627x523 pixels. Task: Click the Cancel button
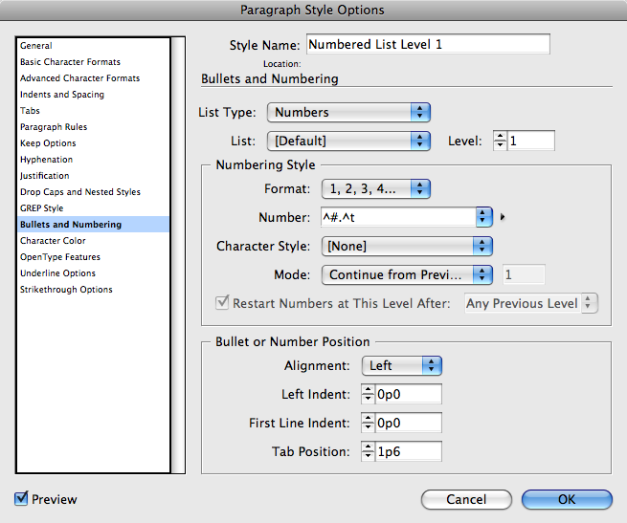[x=466, y=499]
